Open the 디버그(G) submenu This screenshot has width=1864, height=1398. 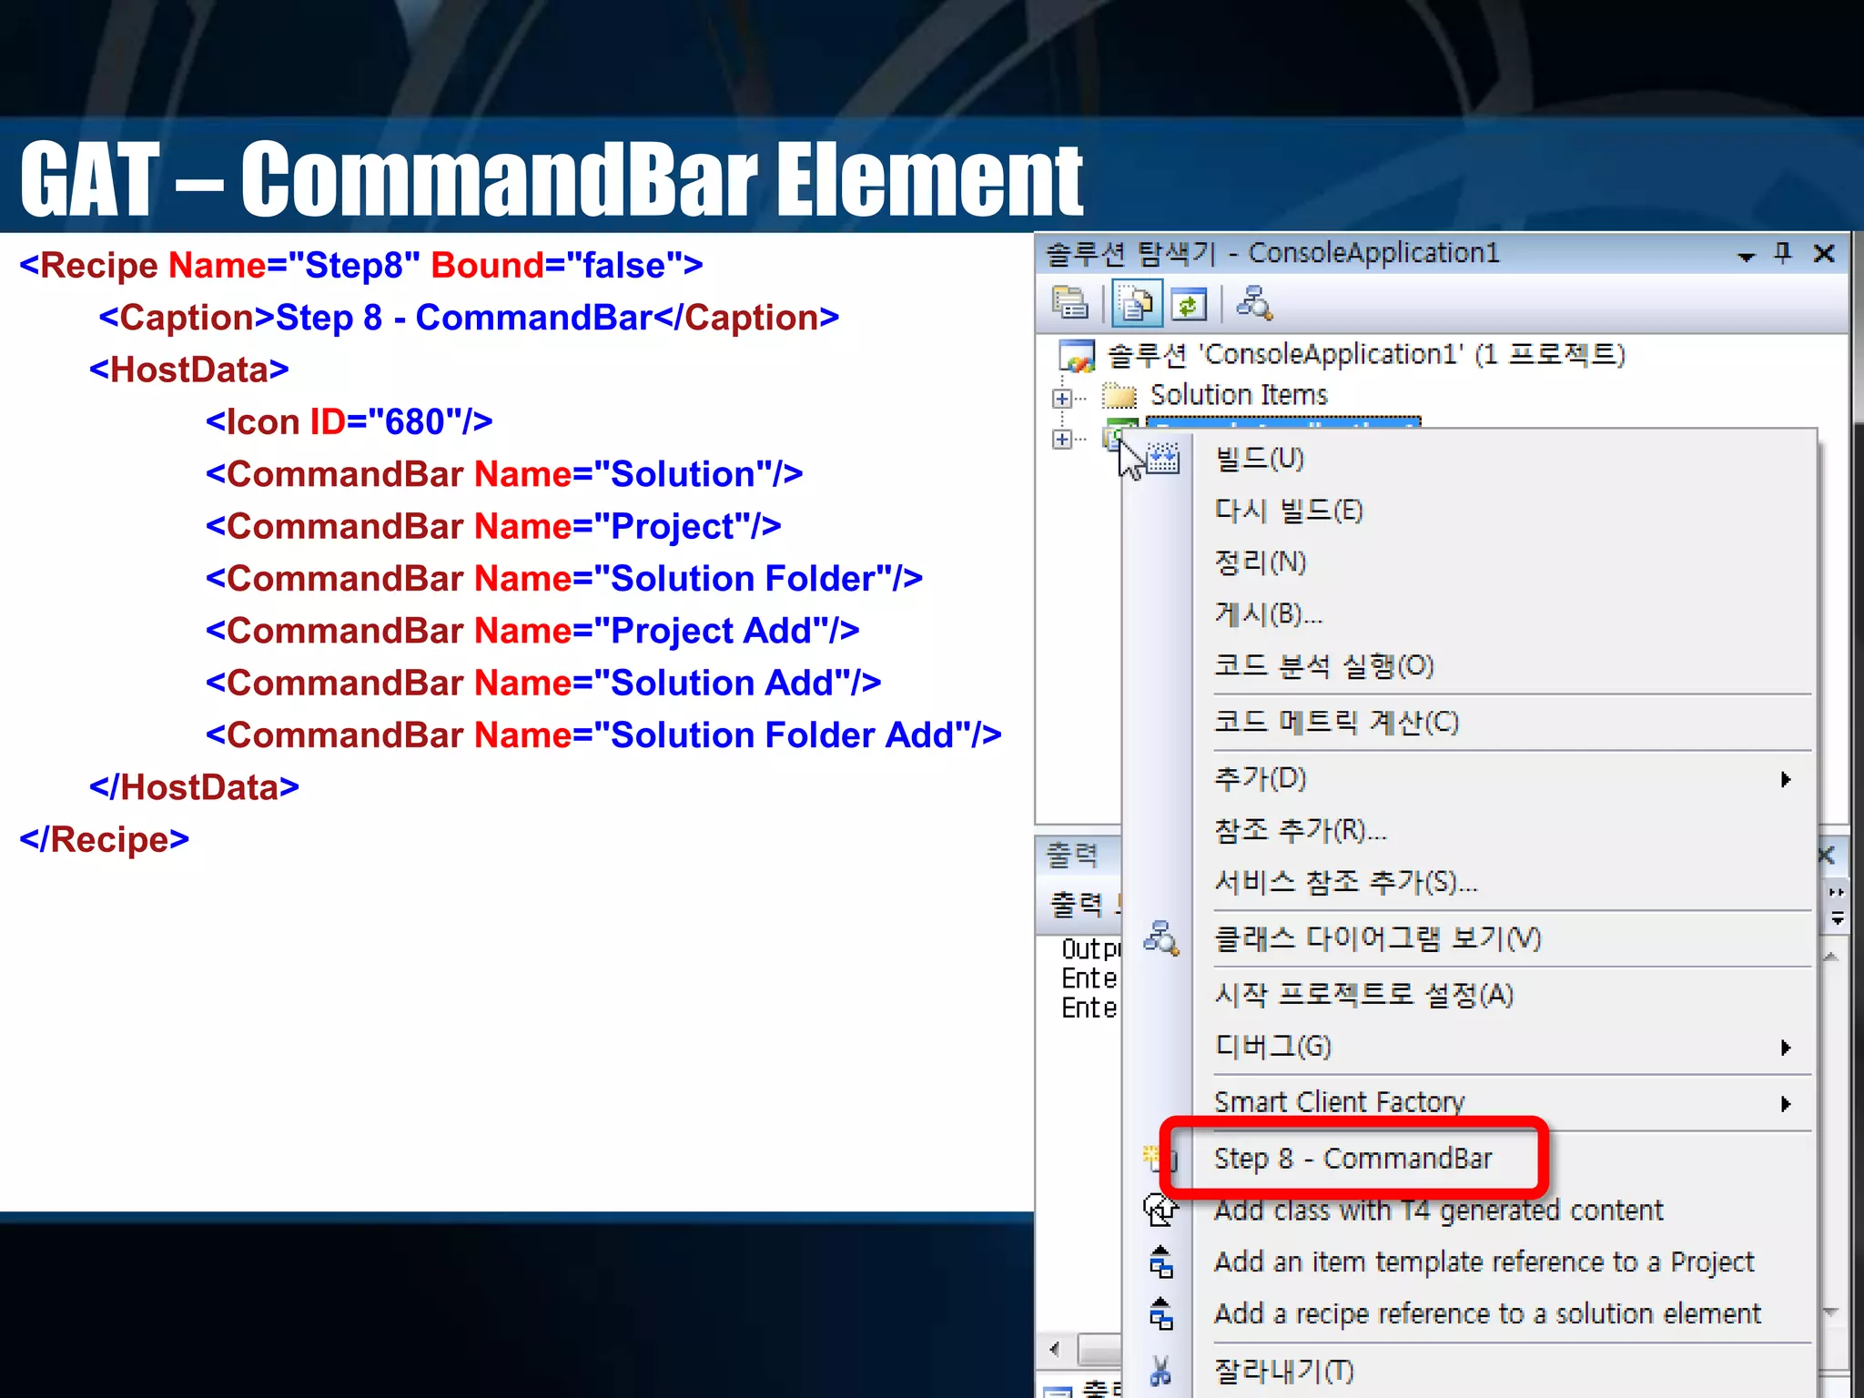pyautogui.click(x=1272, y=1047)
